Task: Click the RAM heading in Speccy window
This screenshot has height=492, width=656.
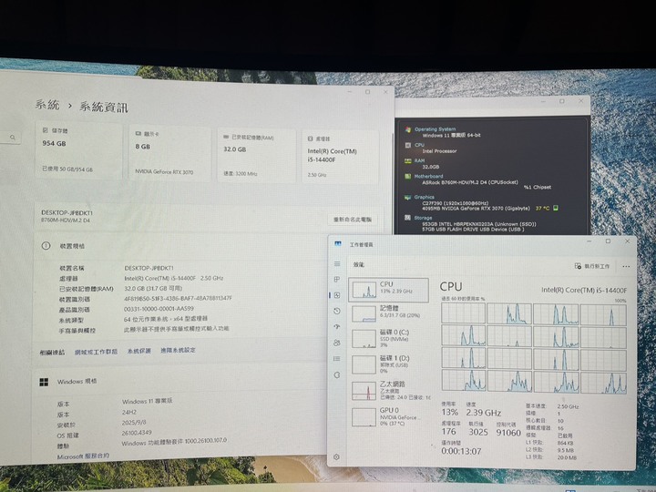Action: pyautogui.click(x=420, y=160)
